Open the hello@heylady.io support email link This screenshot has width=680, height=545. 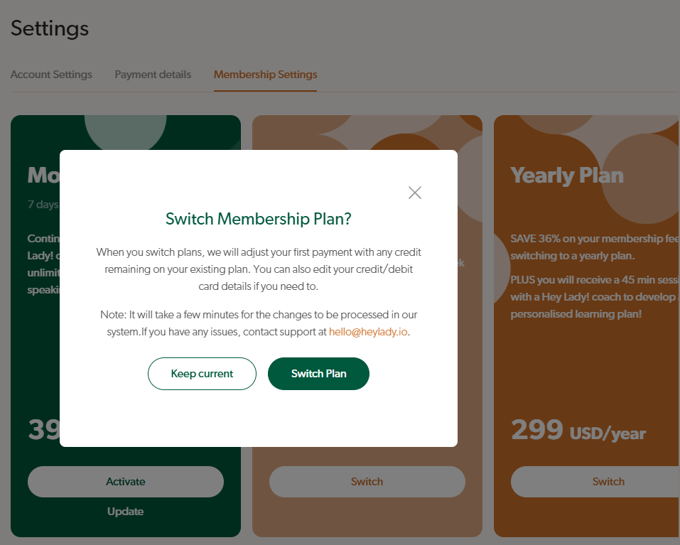368,332
